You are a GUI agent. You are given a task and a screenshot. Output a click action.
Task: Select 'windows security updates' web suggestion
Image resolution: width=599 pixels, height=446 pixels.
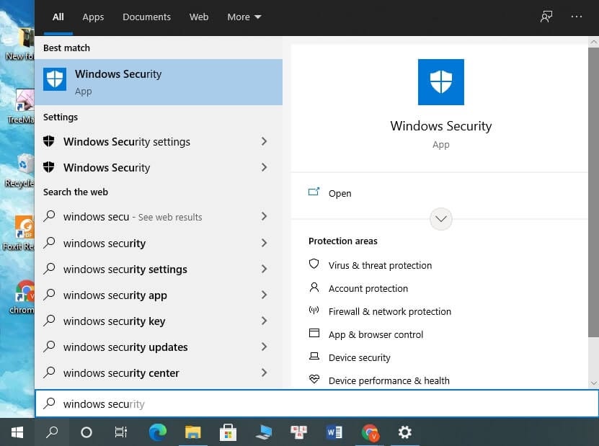pyautogui.click(x=125, y=347)
